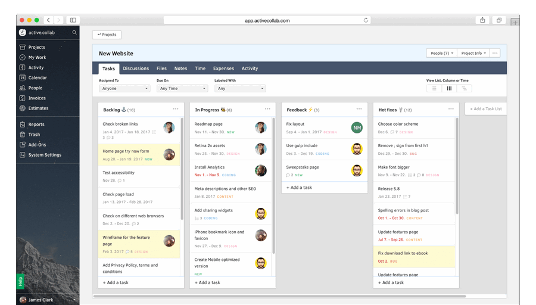Switch to the Discussions tab
Screen dimensions: 536x305
[x=136, y=69]
